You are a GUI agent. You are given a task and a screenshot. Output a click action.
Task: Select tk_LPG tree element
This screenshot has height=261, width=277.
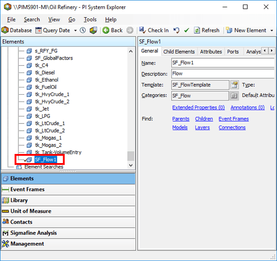(42, 116)
